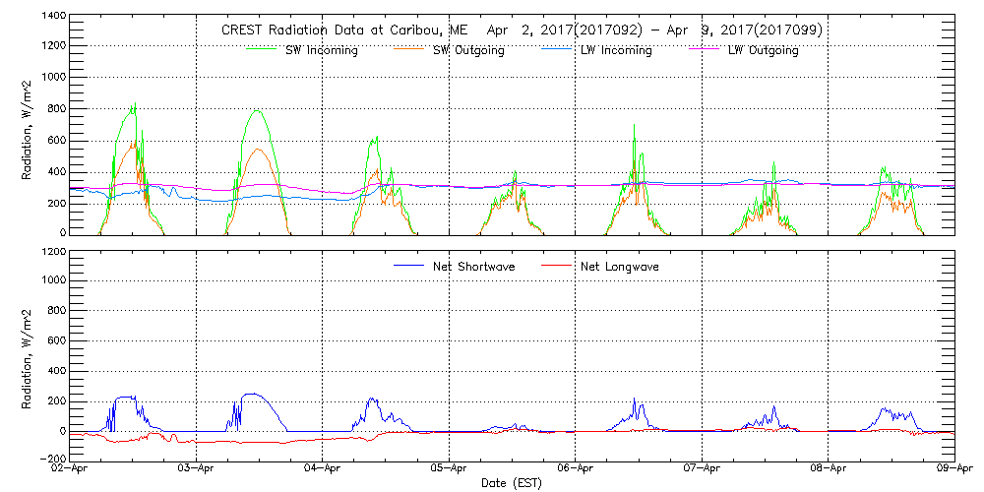Select the 03-Apr date tick label
984x492 pixels.
click(x=197, y=469)
